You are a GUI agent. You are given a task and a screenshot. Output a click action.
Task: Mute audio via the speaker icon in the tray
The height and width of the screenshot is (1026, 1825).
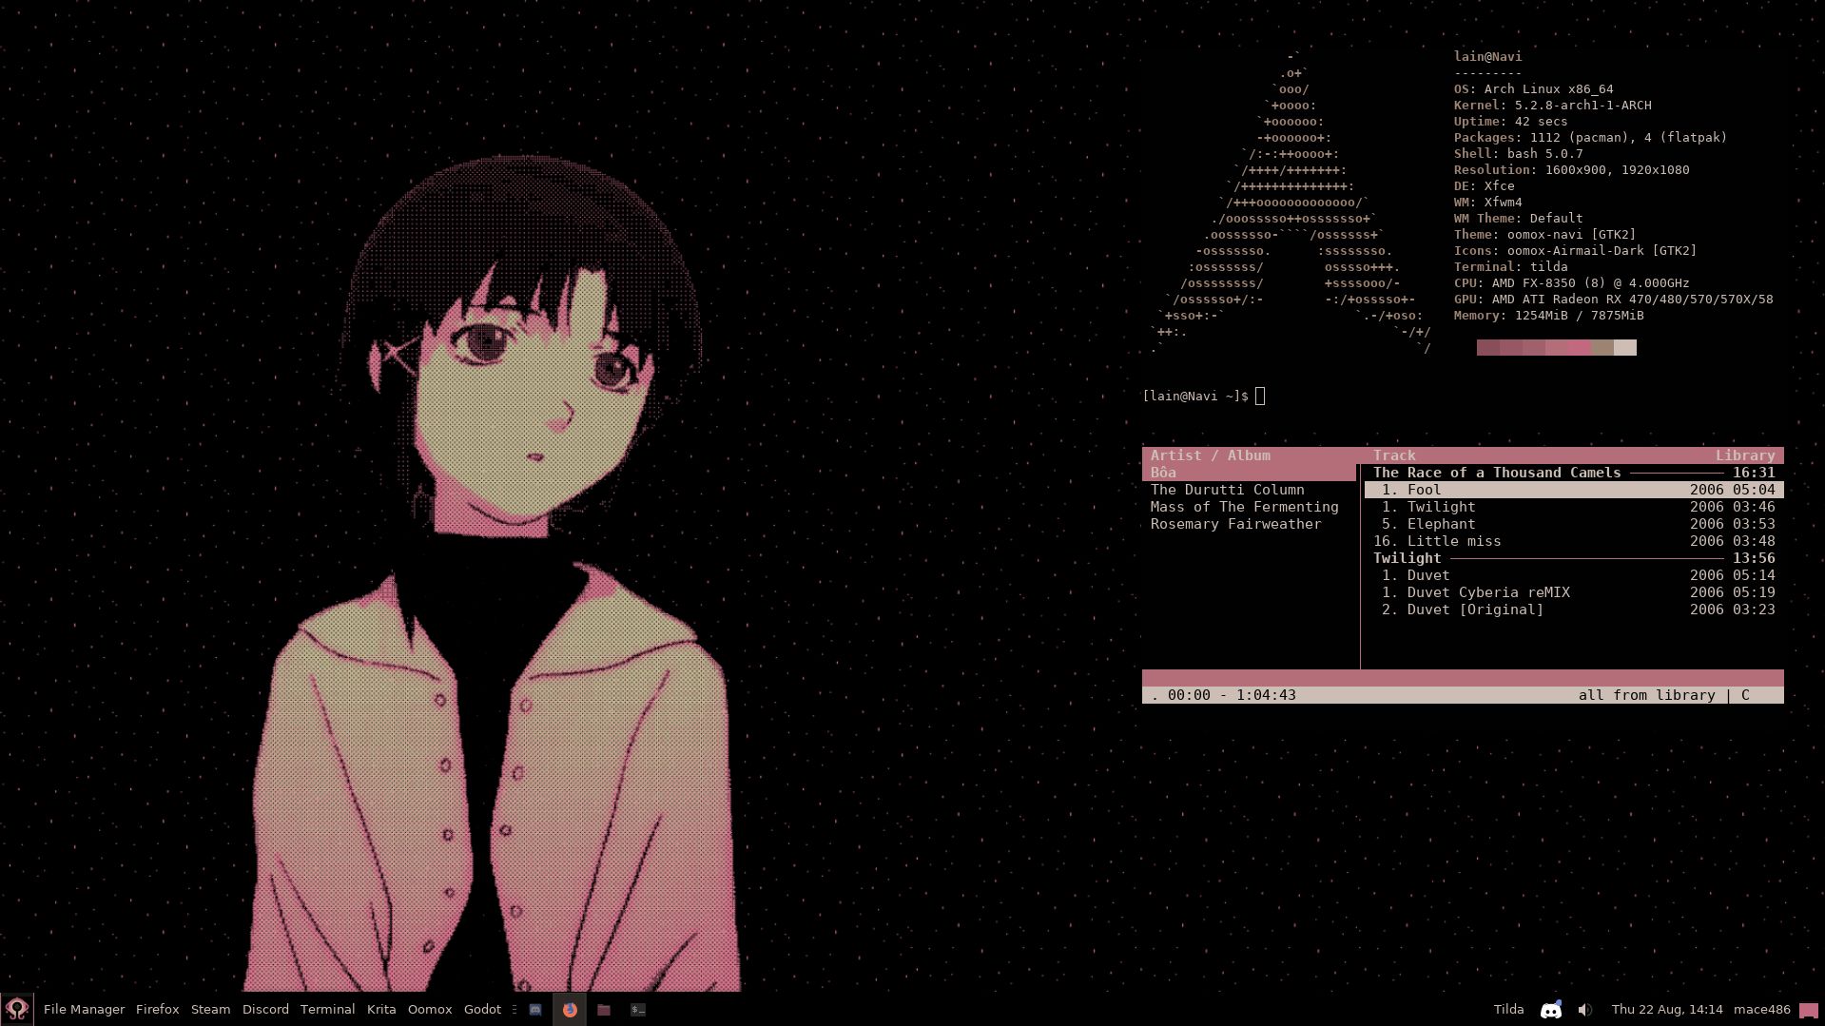[1583, 1009]
